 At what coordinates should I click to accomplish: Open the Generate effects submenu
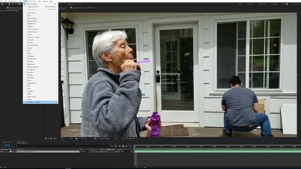click(x=40, y=42)
